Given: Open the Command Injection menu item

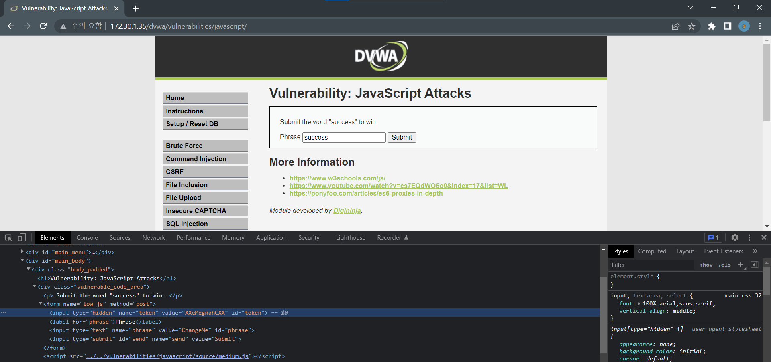Looking at the screenshot, I should tap(205, 159).
